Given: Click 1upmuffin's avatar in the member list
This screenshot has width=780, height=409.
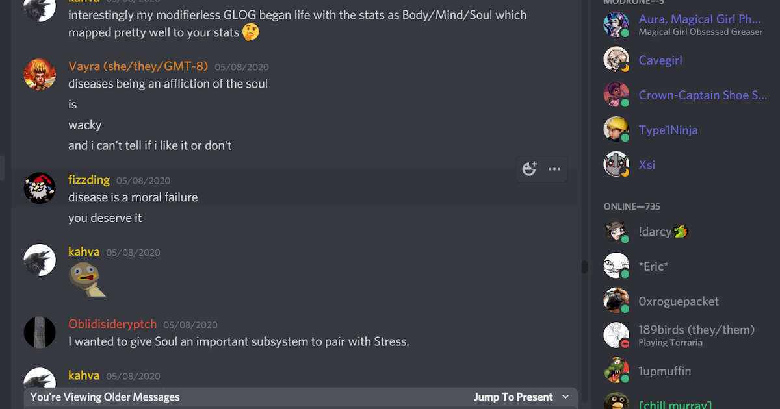Looking at the screenshot, I should 616,370.
